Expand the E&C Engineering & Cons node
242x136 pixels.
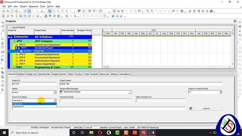[11, 67]
